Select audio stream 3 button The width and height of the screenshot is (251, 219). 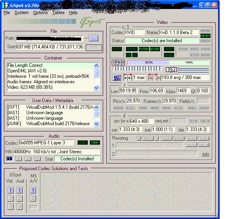tap(28, 159)
